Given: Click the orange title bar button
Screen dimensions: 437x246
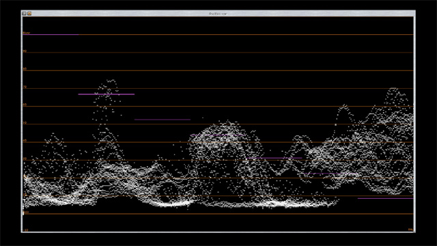Looking at the screenshot, I should pos(29,14).
